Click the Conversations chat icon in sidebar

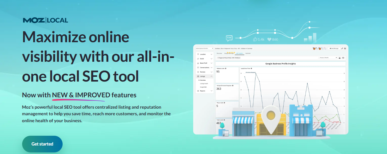198,67
